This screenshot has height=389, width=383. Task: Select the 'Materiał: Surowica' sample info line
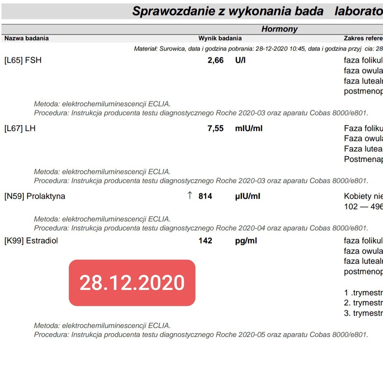(258, 49)
